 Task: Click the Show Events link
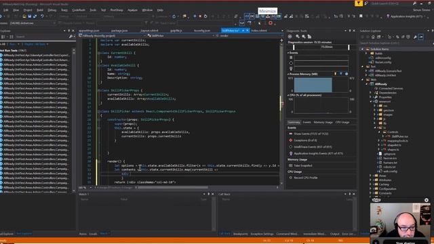coord(311,134)
